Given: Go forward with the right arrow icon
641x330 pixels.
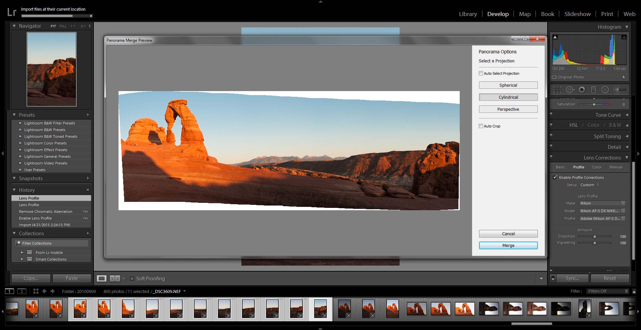Looking at the screenshot, I should (x=52, y=291).
